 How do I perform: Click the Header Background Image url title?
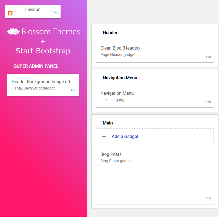41,82
